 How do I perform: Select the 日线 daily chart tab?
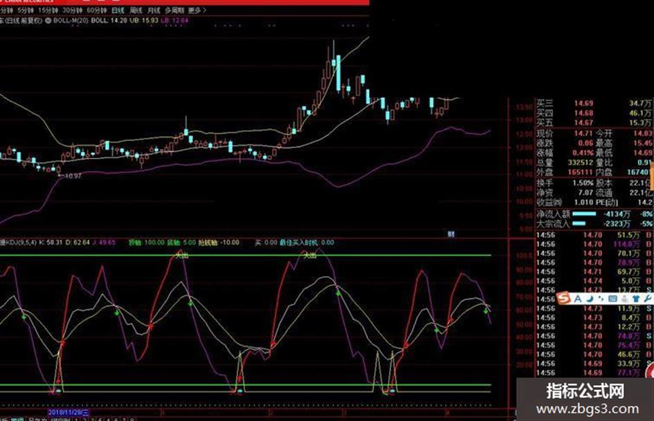(118, 10)
